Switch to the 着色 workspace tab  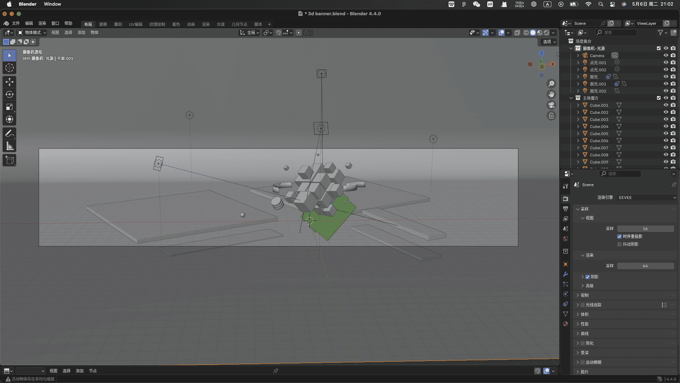pyautogui.click(x=176, y=24)
